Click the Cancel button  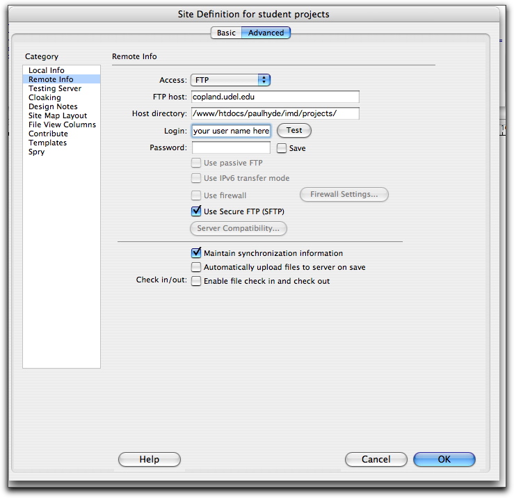[x=376, y=459]
